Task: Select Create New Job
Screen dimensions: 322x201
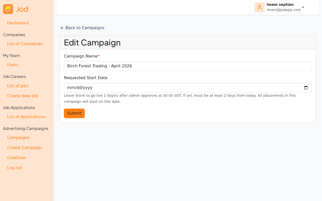Action: 22,96
